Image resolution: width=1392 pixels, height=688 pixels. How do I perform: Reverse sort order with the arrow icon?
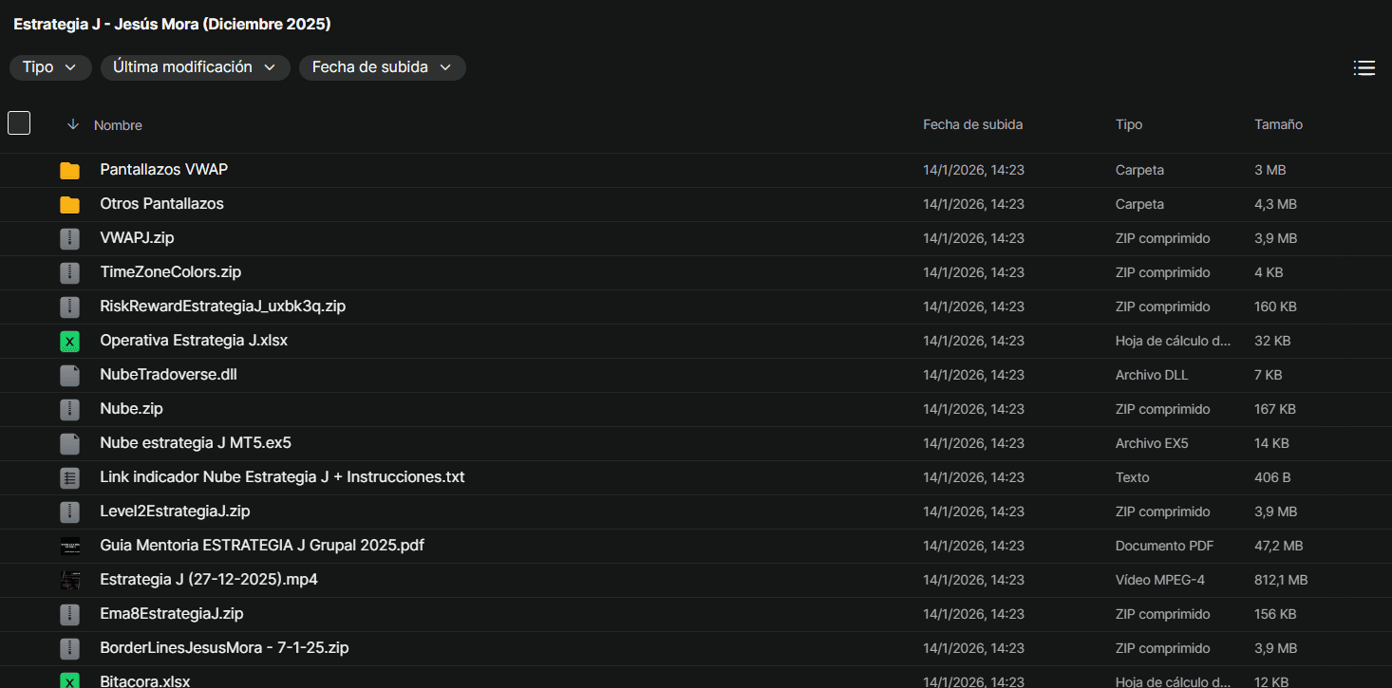pos(73,124)
